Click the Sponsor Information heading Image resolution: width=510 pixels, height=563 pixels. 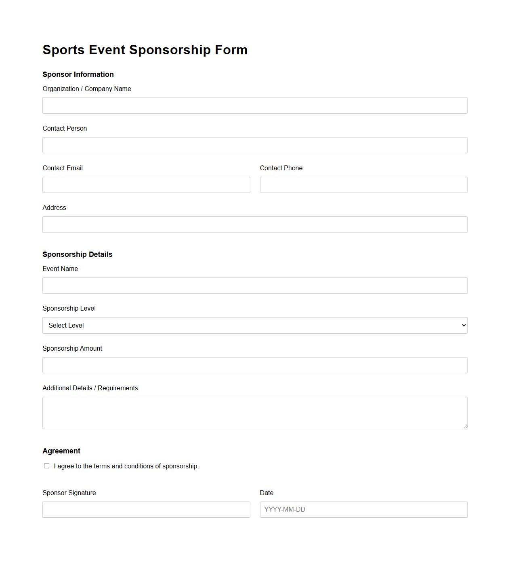(78, 74)
